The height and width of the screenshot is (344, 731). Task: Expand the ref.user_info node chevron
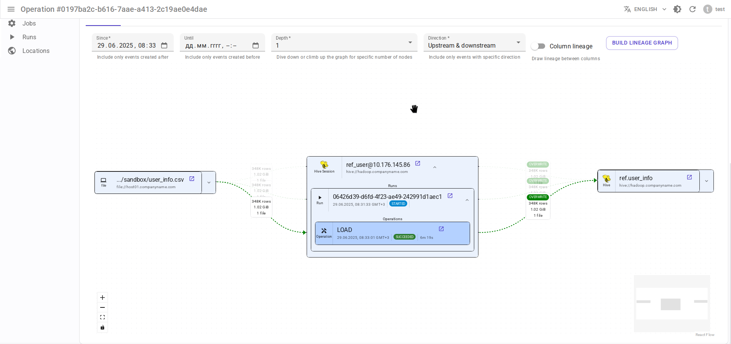(706, 181)
